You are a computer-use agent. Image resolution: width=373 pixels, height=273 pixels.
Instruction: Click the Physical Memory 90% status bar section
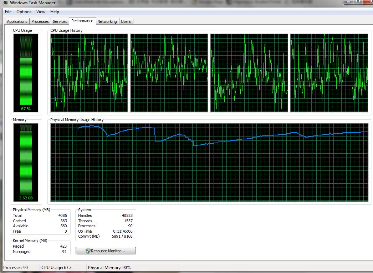(109, 268)
